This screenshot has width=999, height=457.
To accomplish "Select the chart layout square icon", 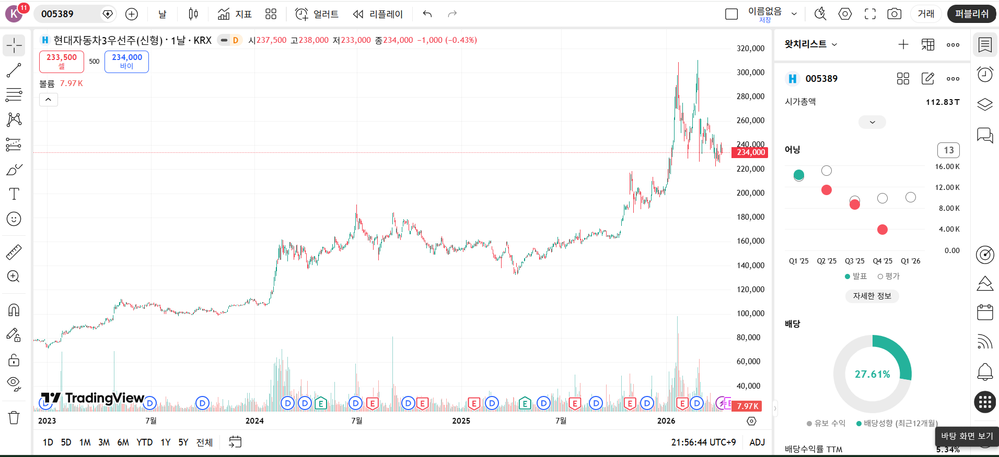I will coord(731,14).
